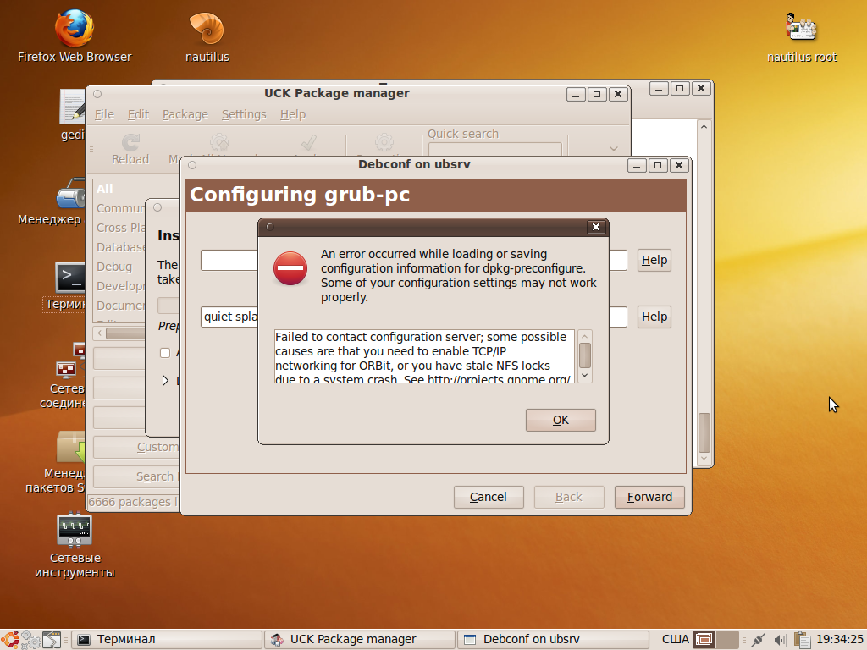Switch to Терминал taskbar button
Image resolution: width=867 pixels, height=650 pixels.
coord(167,640)
